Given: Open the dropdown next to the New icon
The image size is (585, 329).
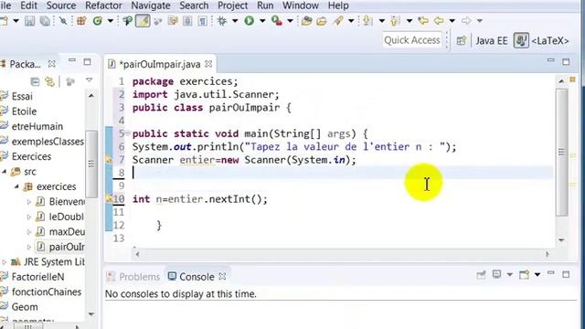Looking at the screenshot, I should (x=16, y=21).
